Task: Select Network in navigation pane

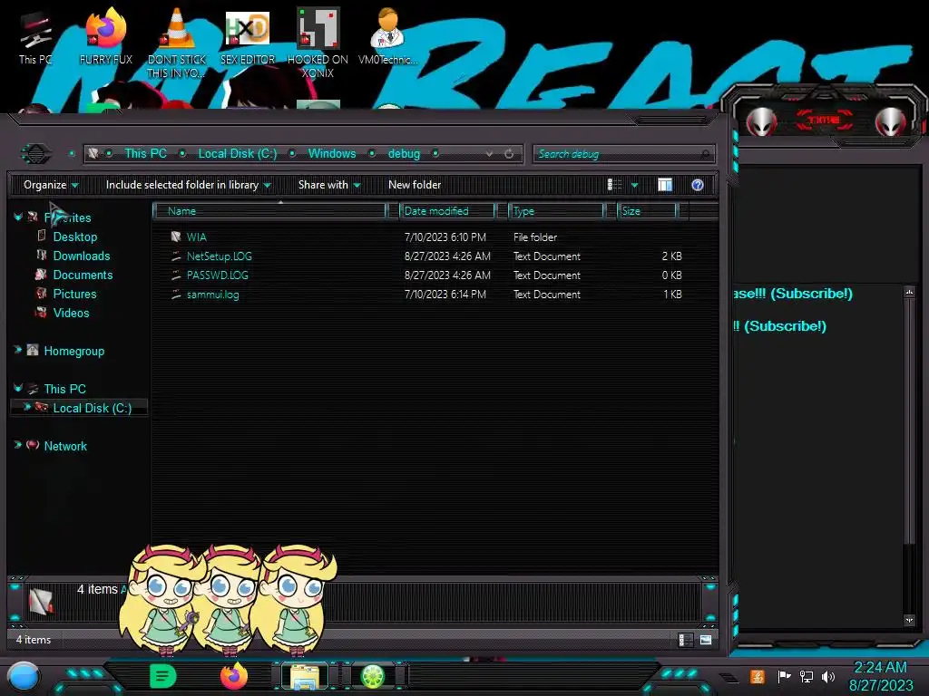Action: pyautogui.click(x=65, y=446)
